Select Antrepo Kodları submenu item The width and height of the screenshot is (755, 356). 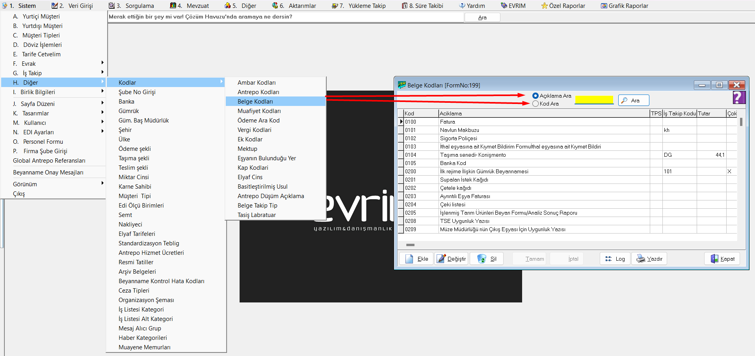point(275,92)
